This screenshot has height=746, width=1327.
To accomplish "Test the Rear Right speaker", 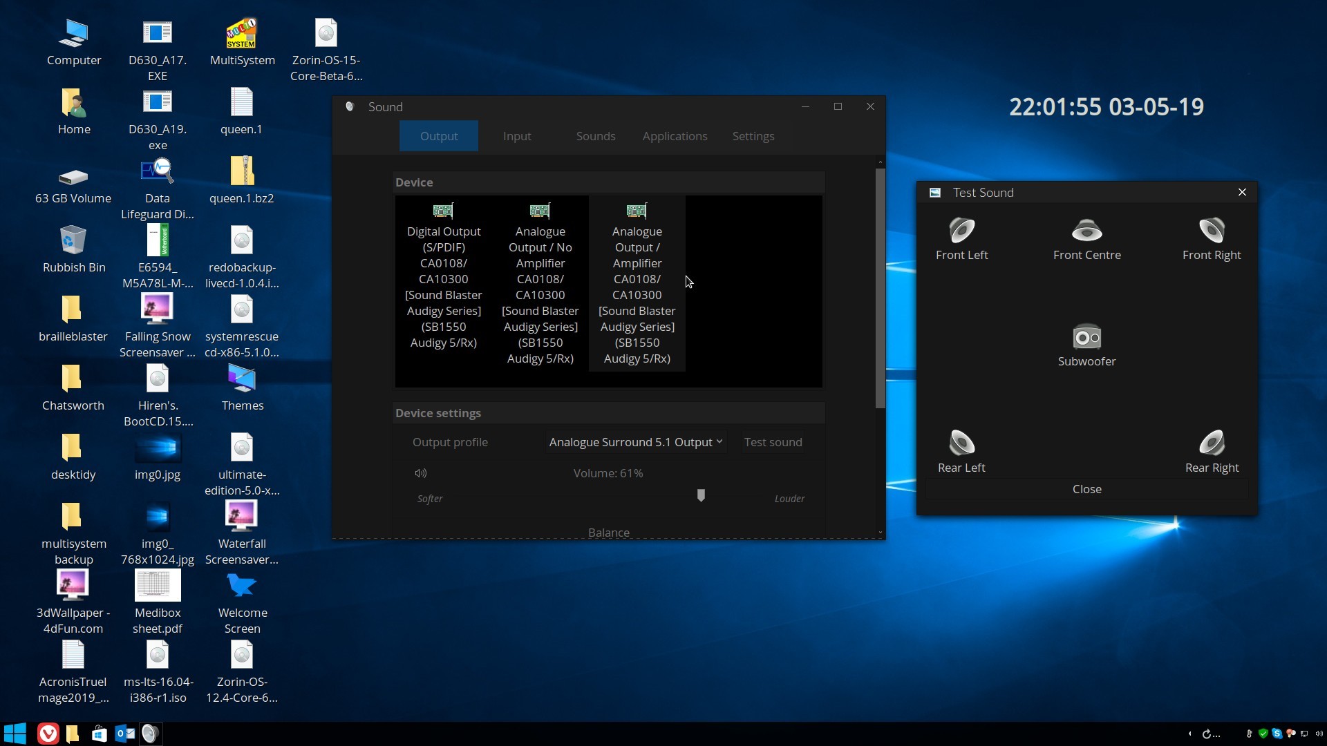I will pyautogui.click(x=1211, y=443).
